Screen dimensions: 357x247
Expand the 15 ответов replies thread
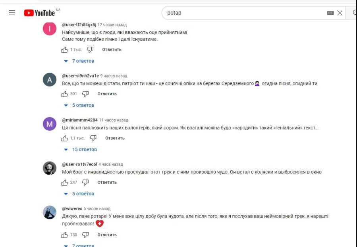click(x=80, y=150)
